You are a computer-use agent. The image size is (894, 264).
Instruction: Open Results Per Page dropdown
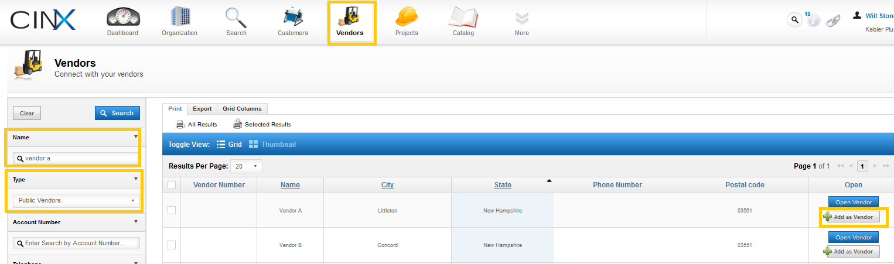pos(246,166)
